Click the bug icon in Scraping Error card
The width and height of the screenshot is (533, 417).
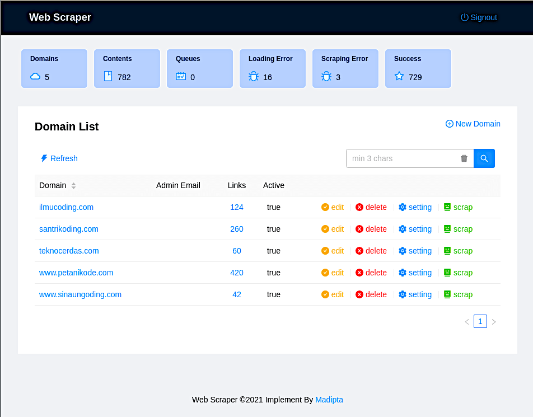click(326, 77)
